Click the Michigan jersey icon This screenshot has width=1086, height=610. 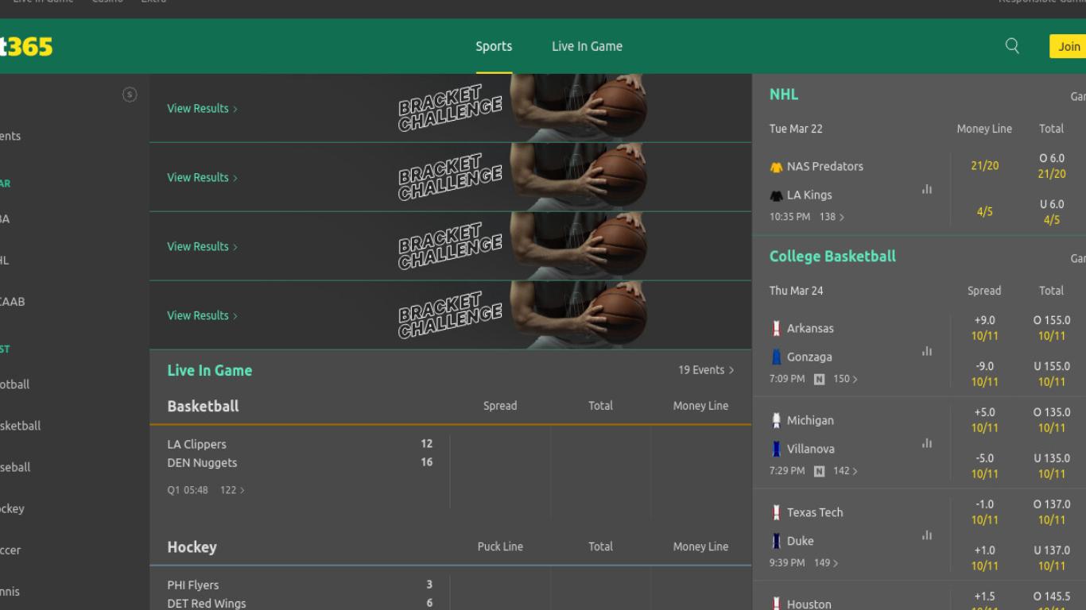pyautogui.click(x=776, y=420)
